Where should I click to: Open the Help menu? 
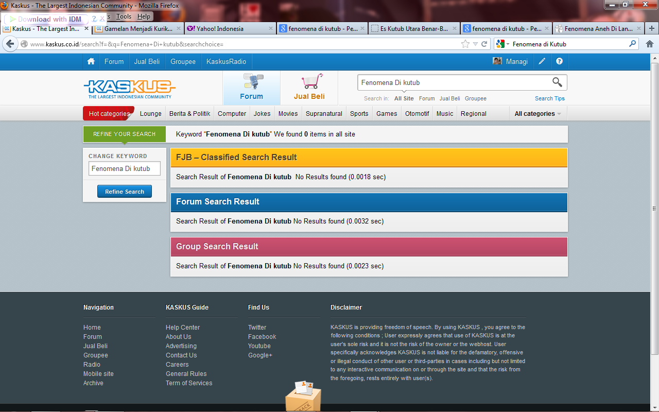click(144, 16)
